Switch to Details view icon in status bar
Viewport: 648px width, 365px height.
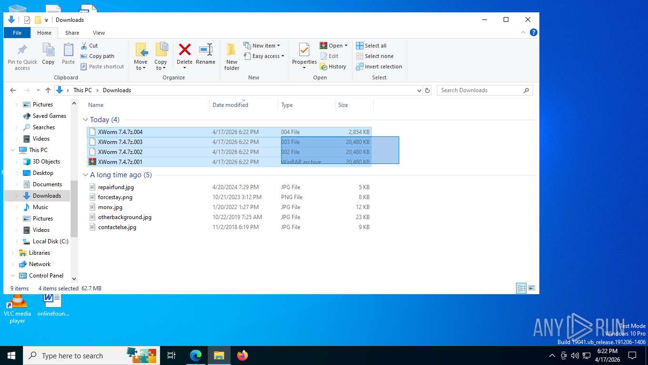(x=521, y=288)
